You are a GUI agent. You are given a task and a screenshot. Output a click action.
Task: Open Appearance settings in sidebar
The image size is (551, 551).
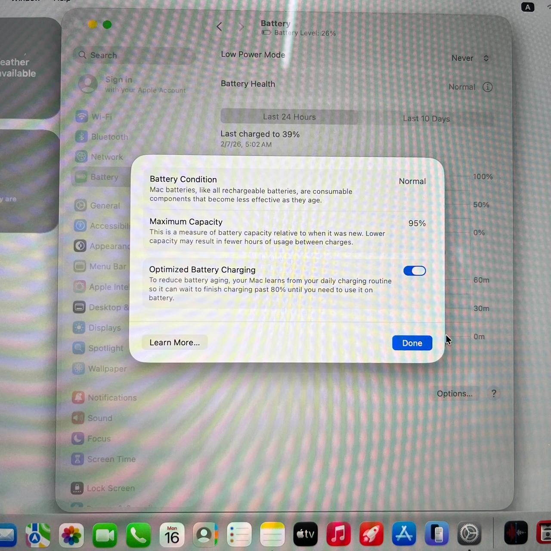pyautogui.click(x=101, y=246)
